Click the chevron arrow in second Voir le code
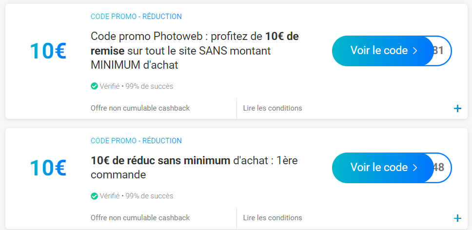 (415, 168)
